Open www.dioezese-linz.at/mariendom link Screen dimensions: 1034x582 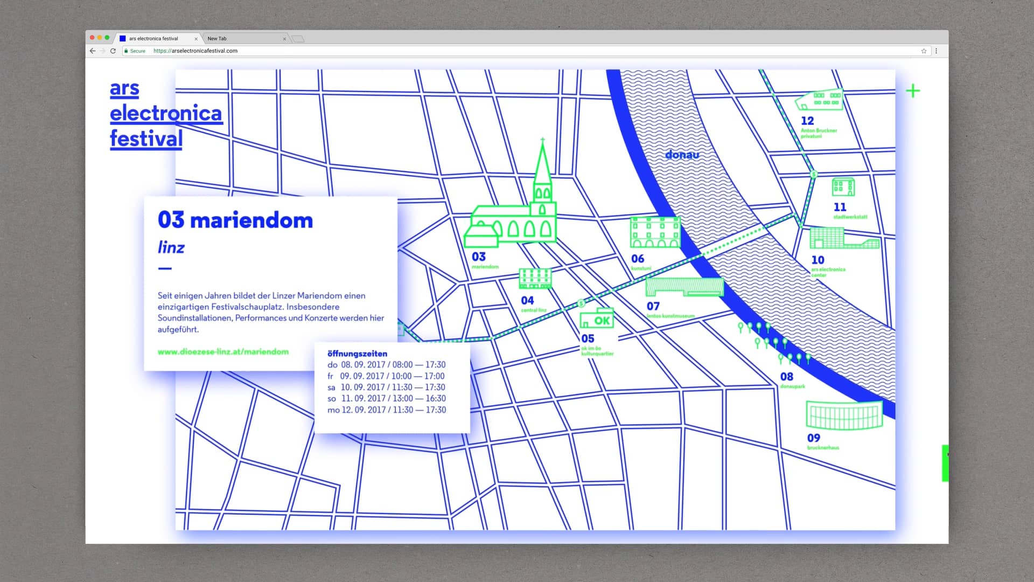click(x=223, y=351)
